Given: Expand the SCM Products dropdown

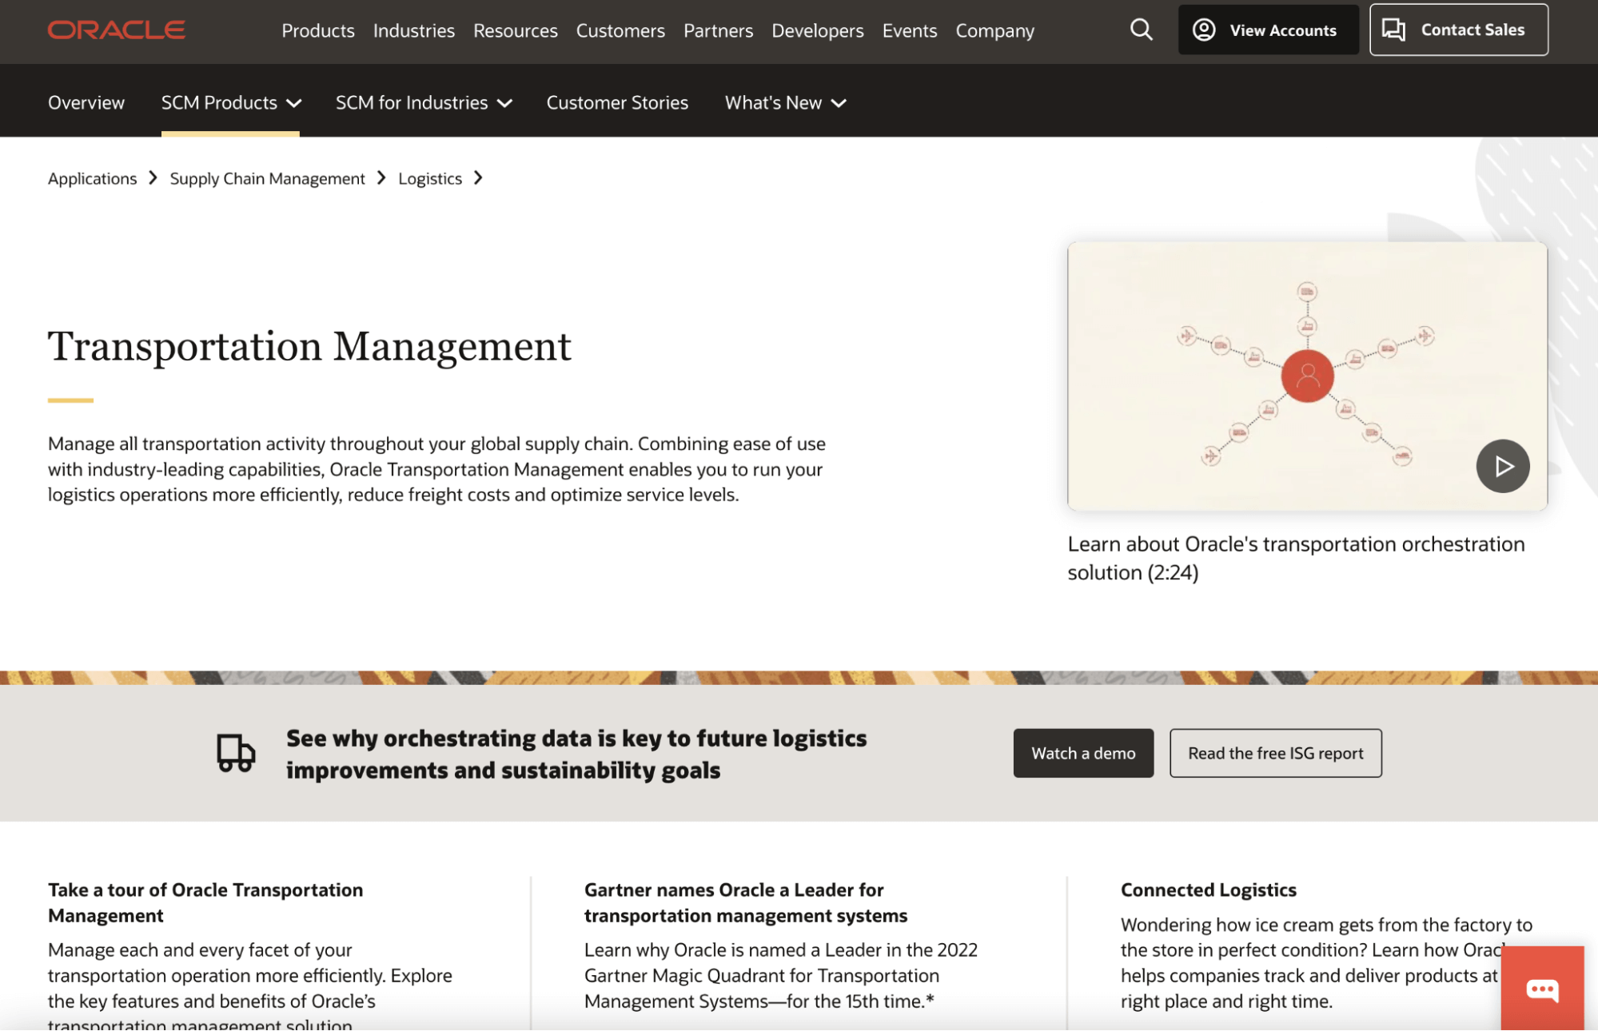Looking at the screenshot, I should coord(230,102).
